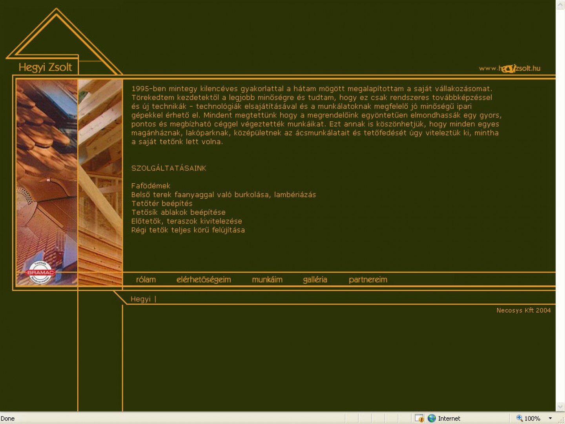Image resolution: width=565 pixels, height=424 pixels.
Task: Click the zoom magnifier icon
Action: click(519, 418)
